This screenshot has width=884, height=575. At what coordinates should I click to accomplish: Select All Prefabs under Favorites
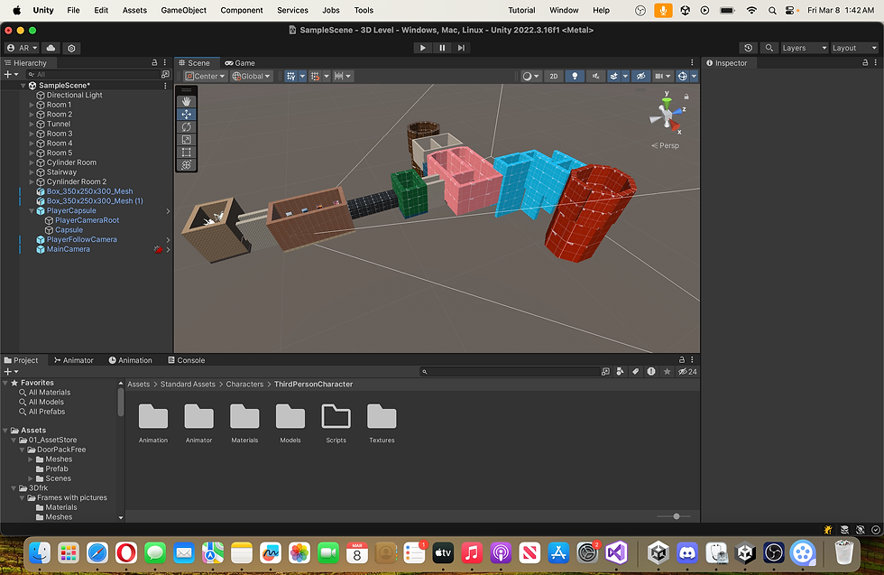click(x=46, y=413)
